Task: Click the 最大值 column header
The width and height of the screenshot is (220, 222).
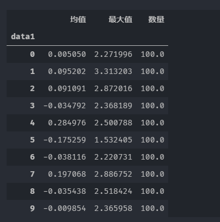Action: [x=120, y=19]
